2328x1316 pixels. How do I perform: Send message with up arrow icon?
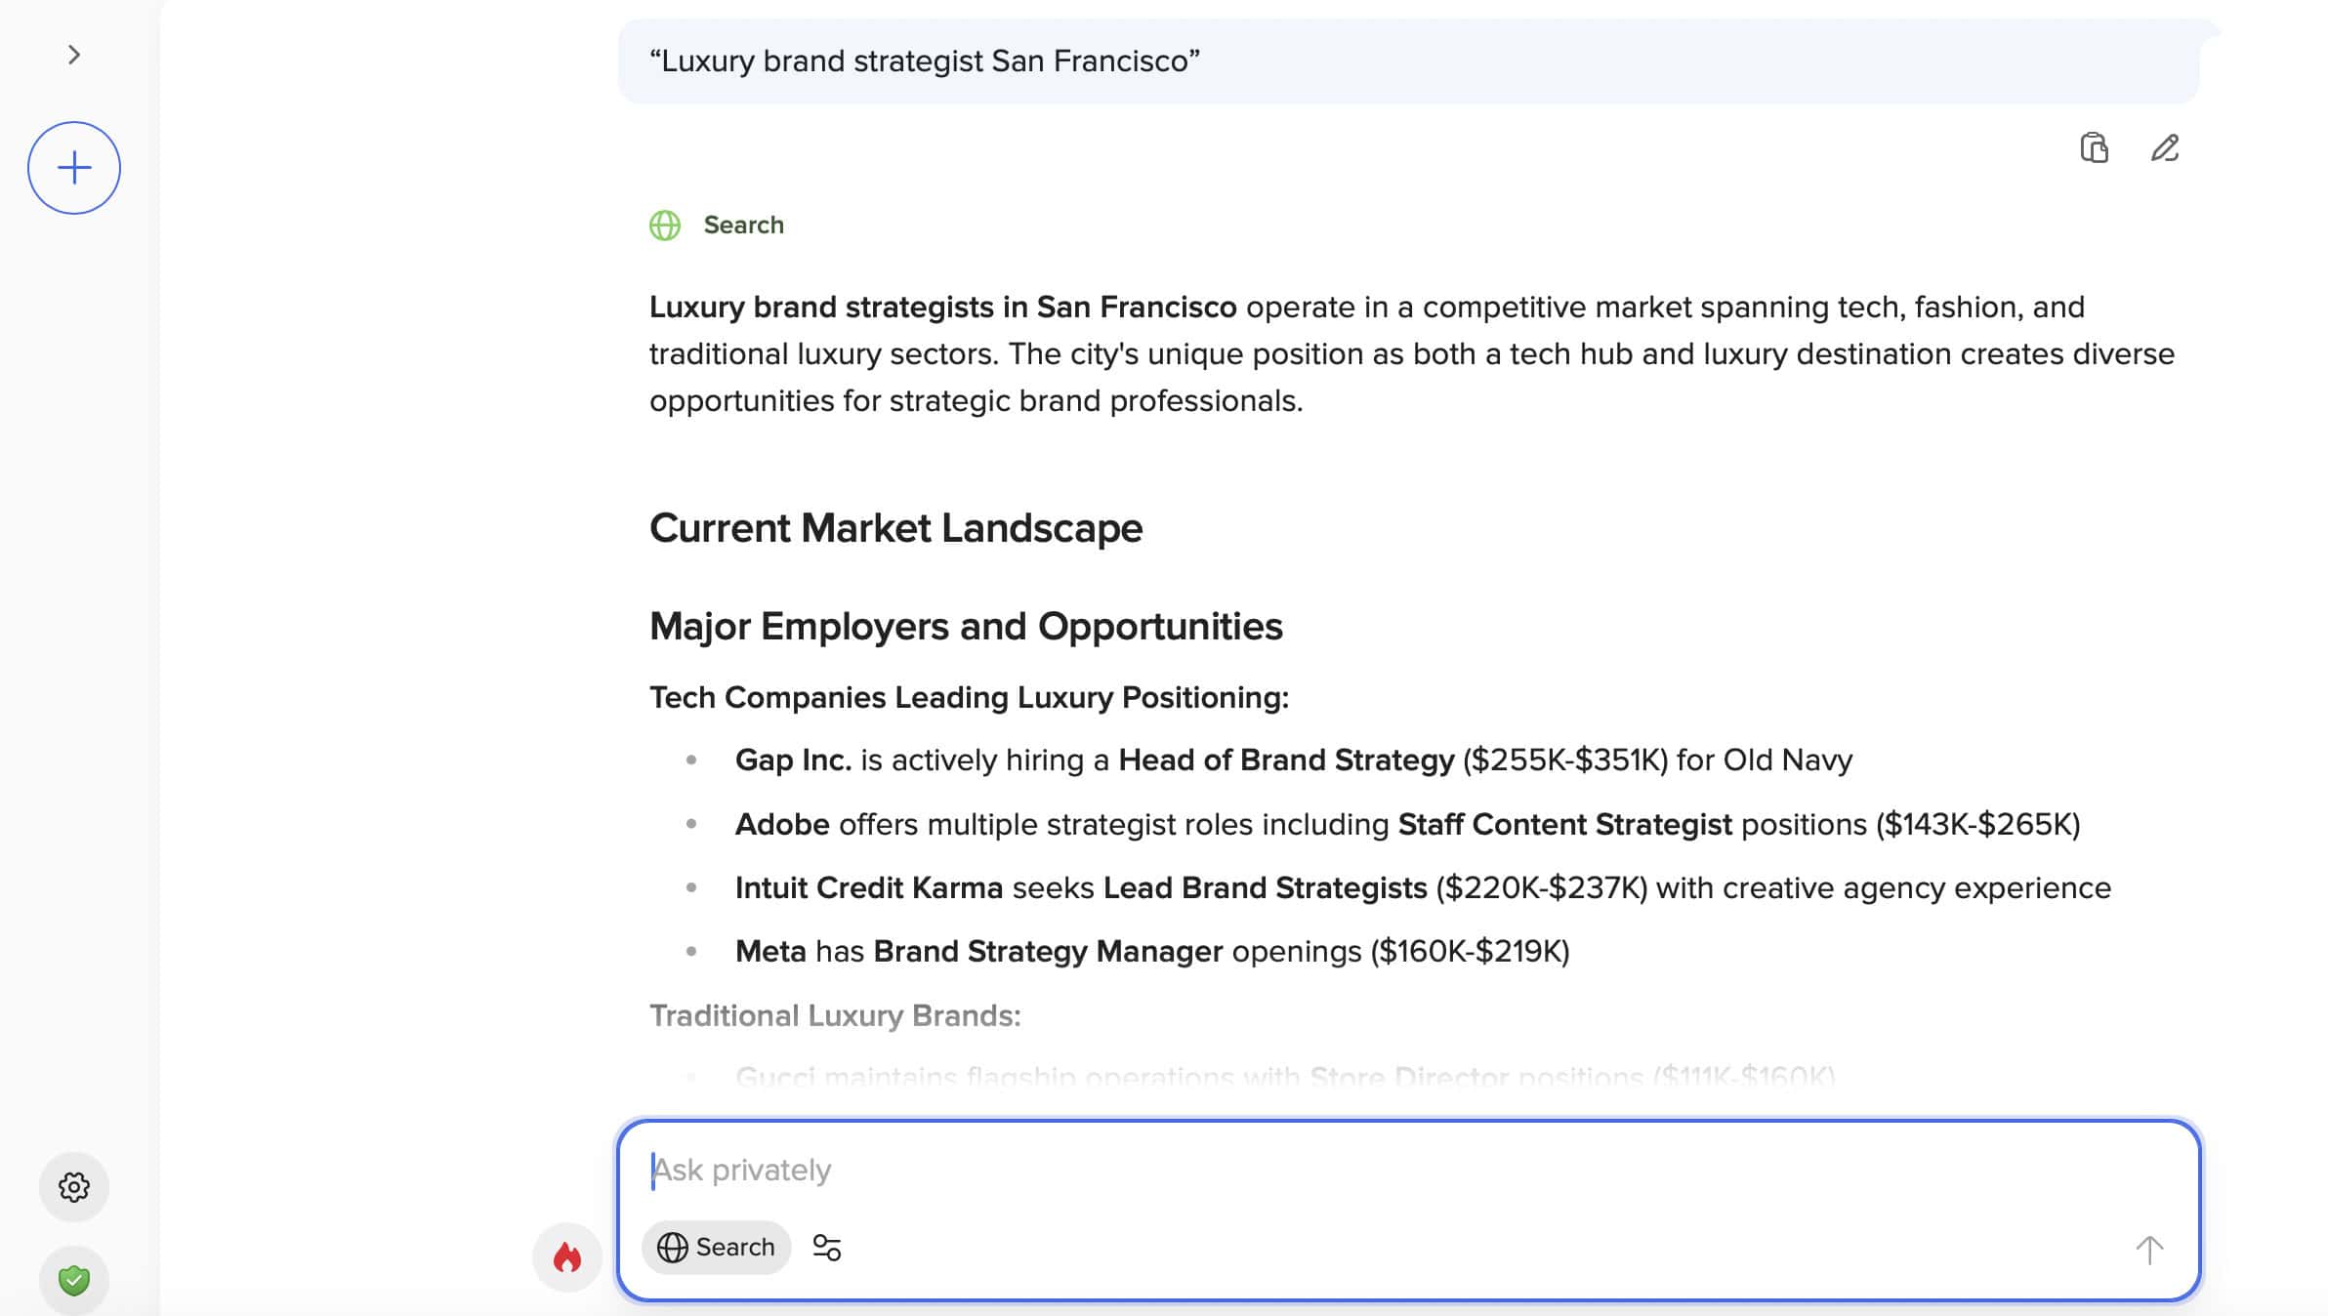(x=2149, y=1249)
